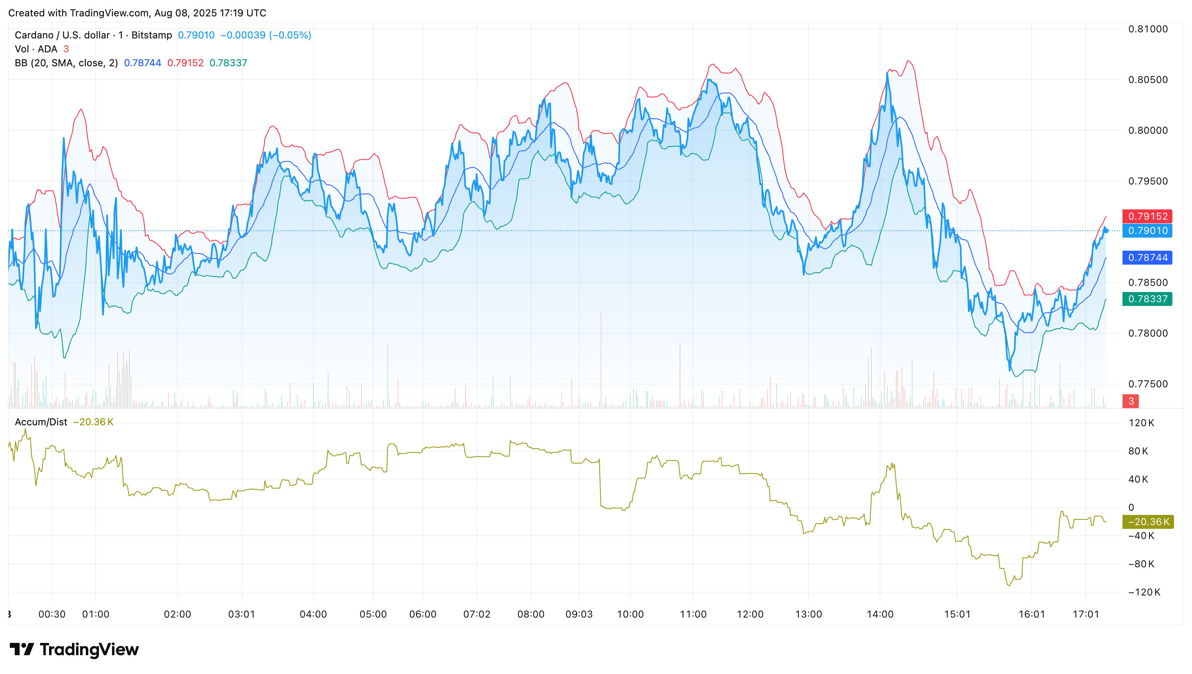1192x674 pixels.
Task: Open the BB (20, SMA, close, 2) legend
Action: [66, 63]
